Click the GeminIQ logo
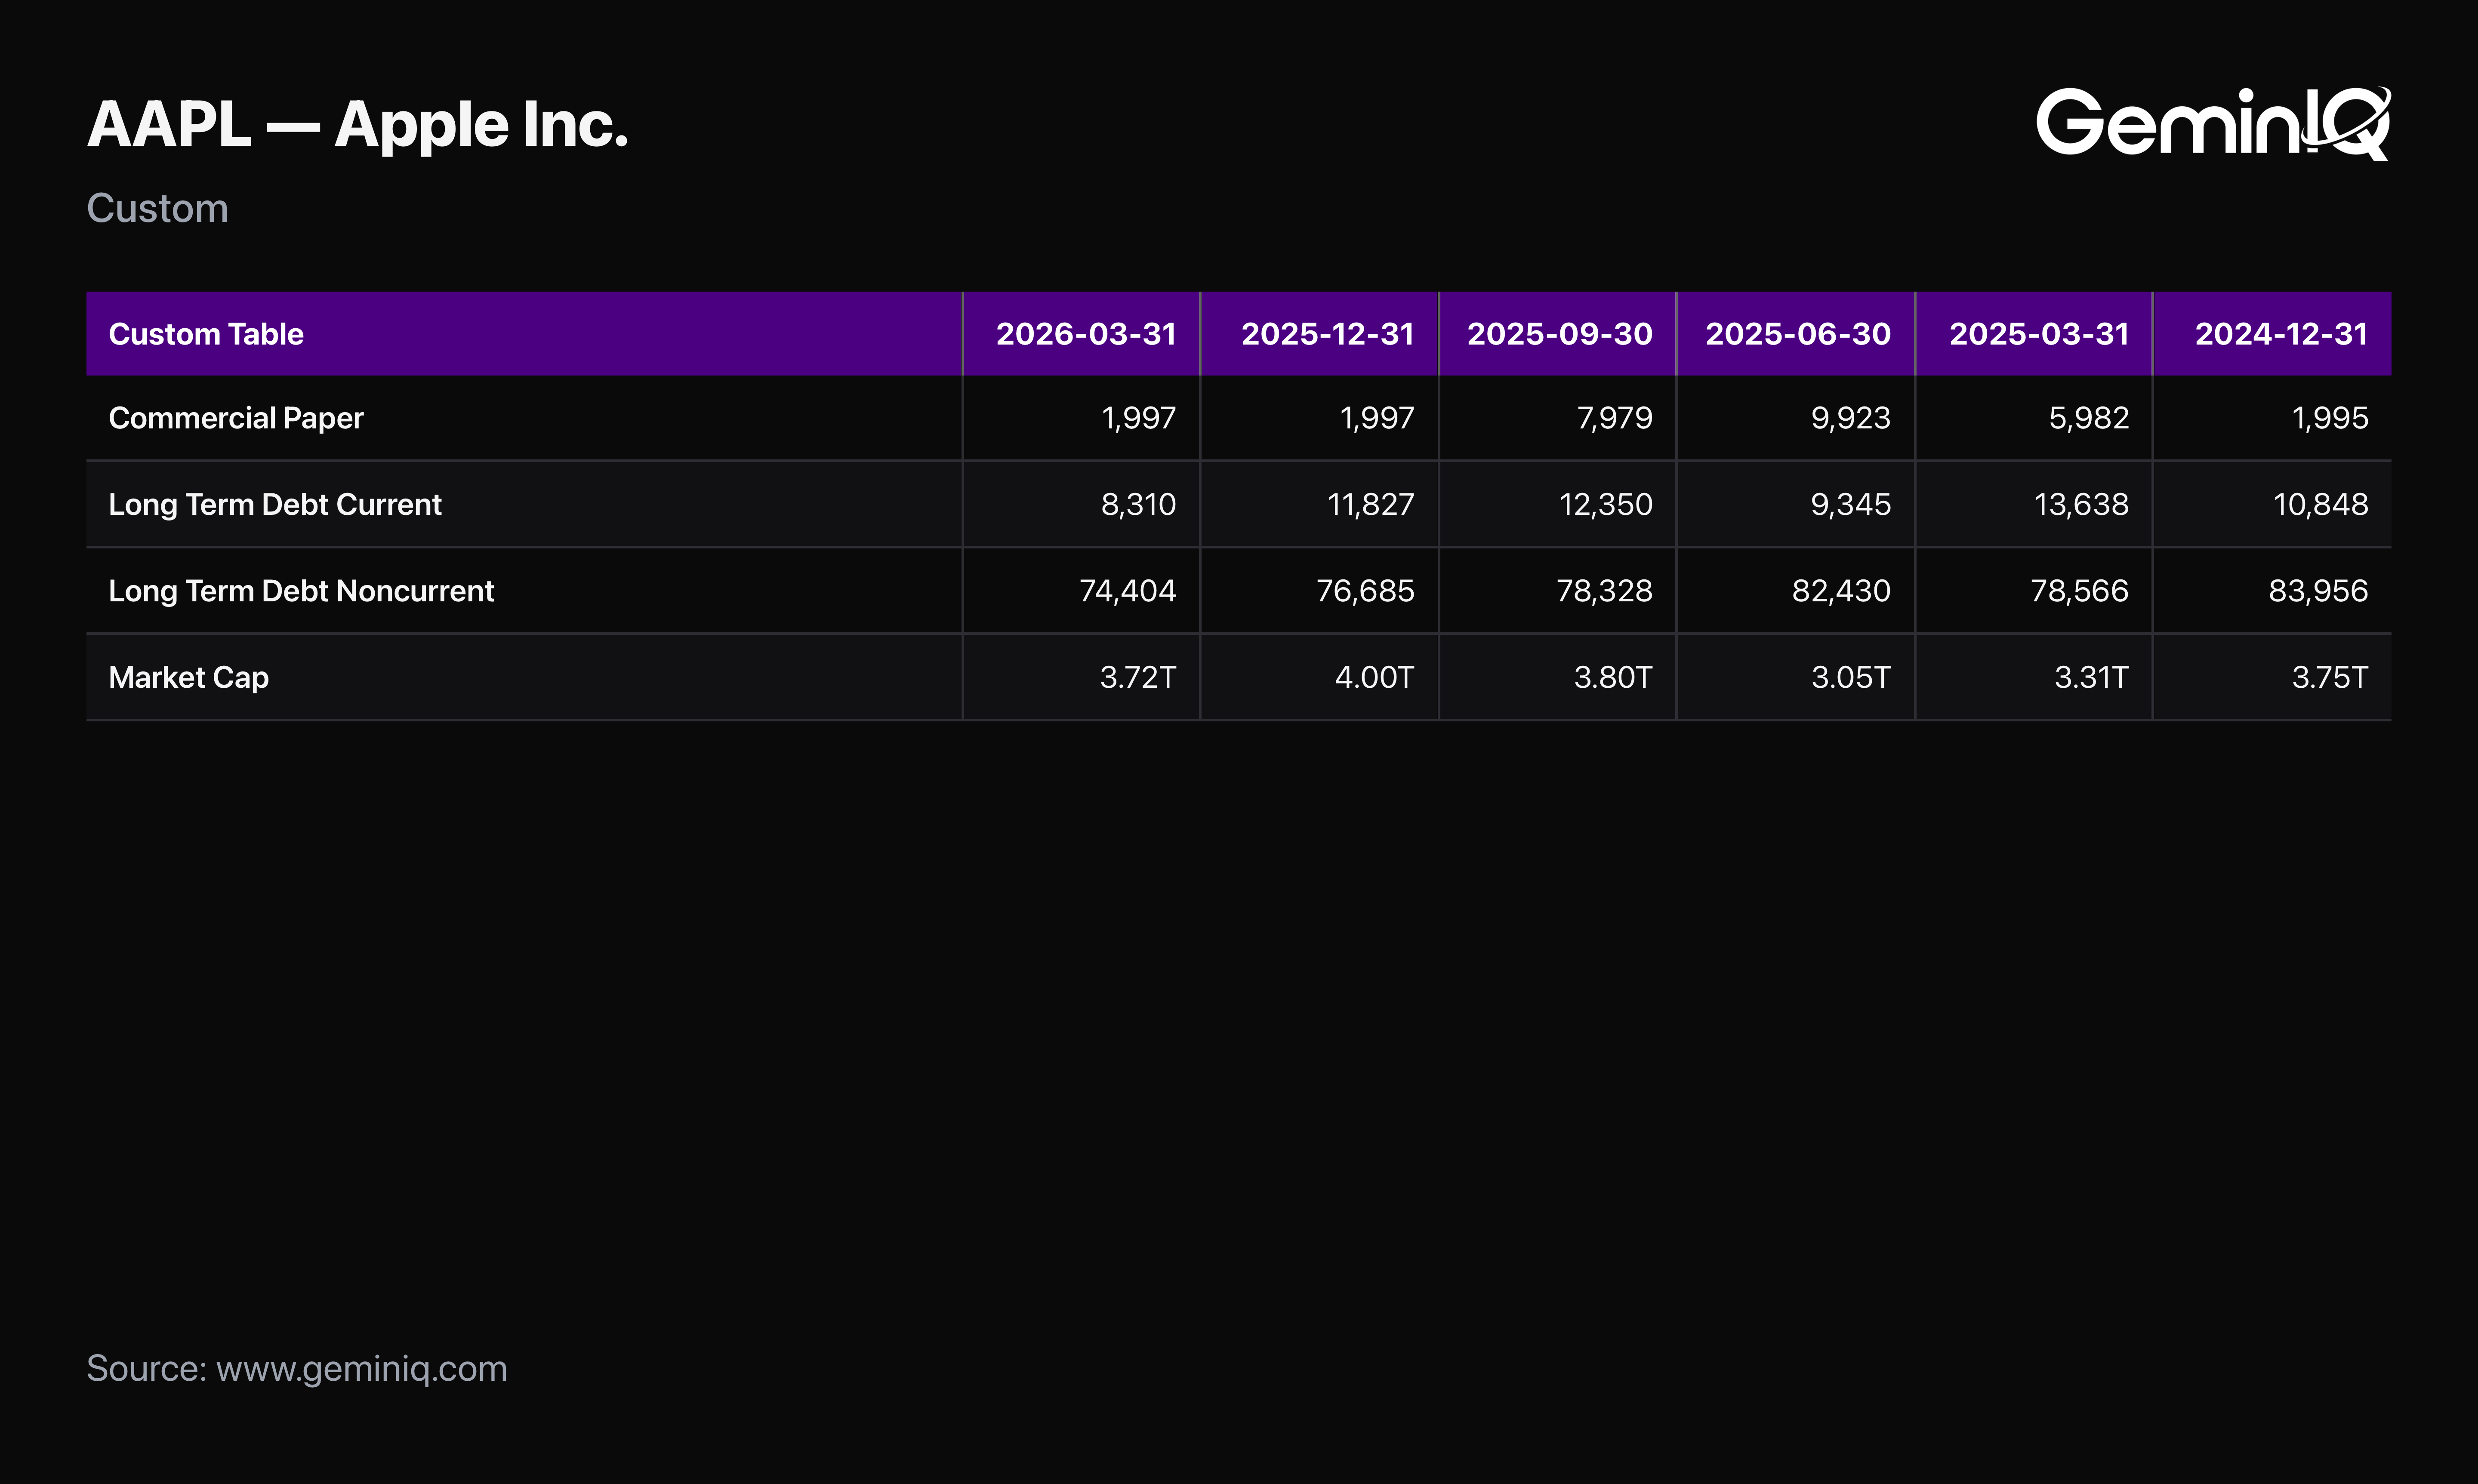Viewport: 2478px width, 1484px height. (2213, 123)
